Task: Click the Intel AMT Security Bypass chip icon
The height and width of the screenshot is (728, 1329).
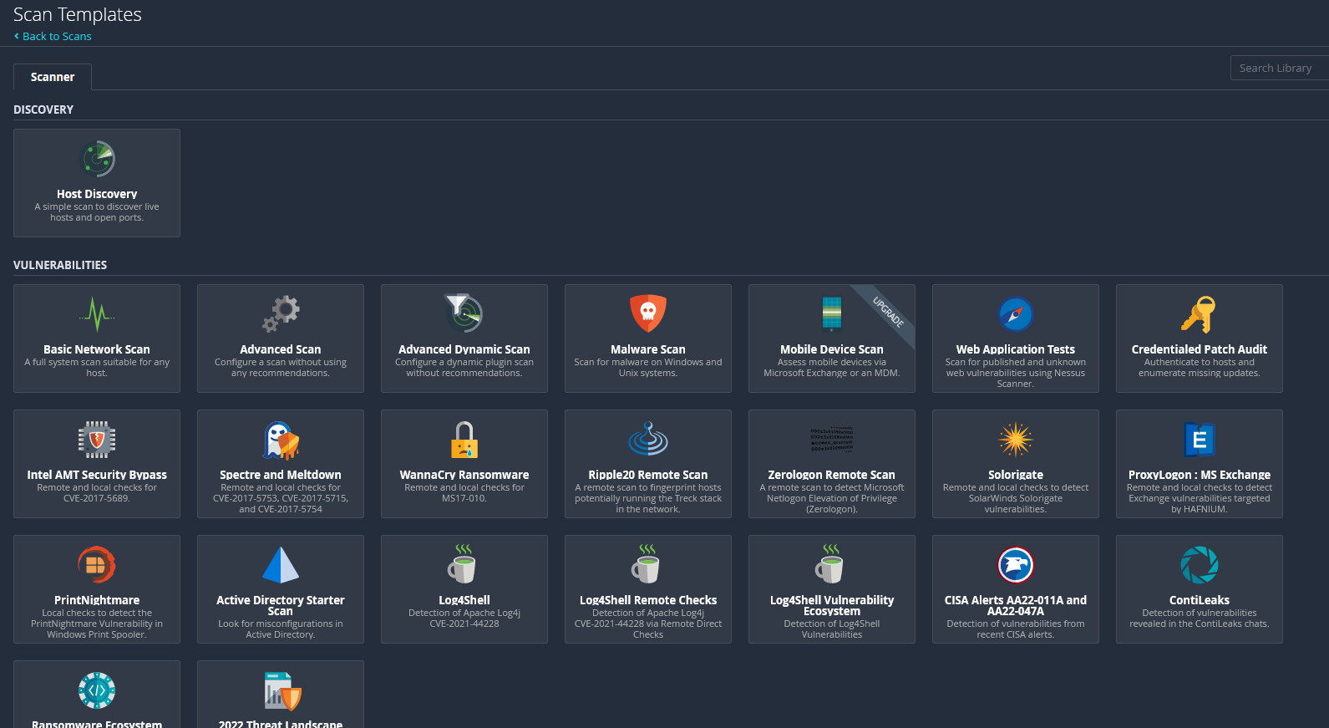Action: pyautogui.click(x=97, y=440)
